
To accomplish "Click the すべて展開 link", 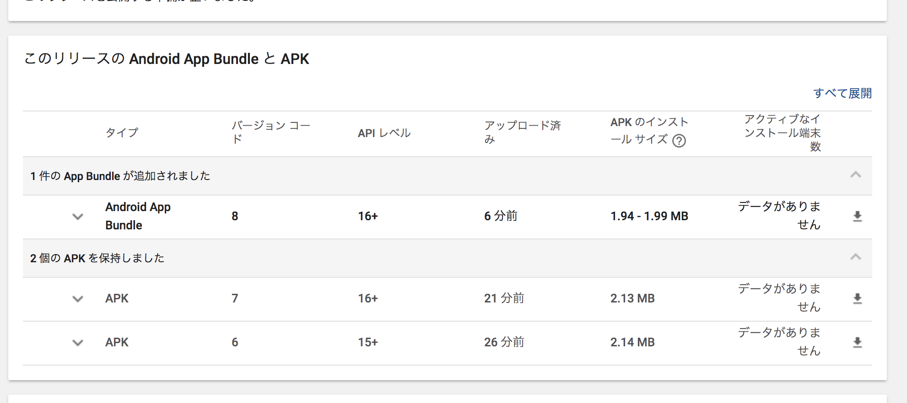I will tap(842, 93).
